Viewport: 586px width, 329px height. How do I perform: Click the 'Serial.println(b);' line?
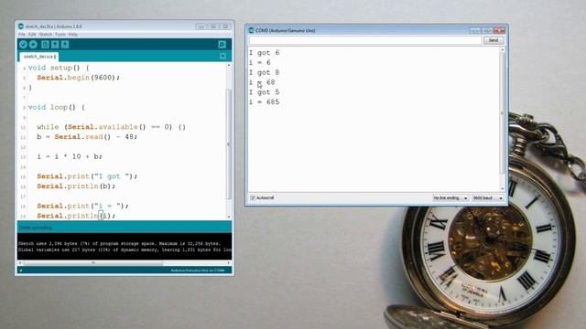pos(76,186)
